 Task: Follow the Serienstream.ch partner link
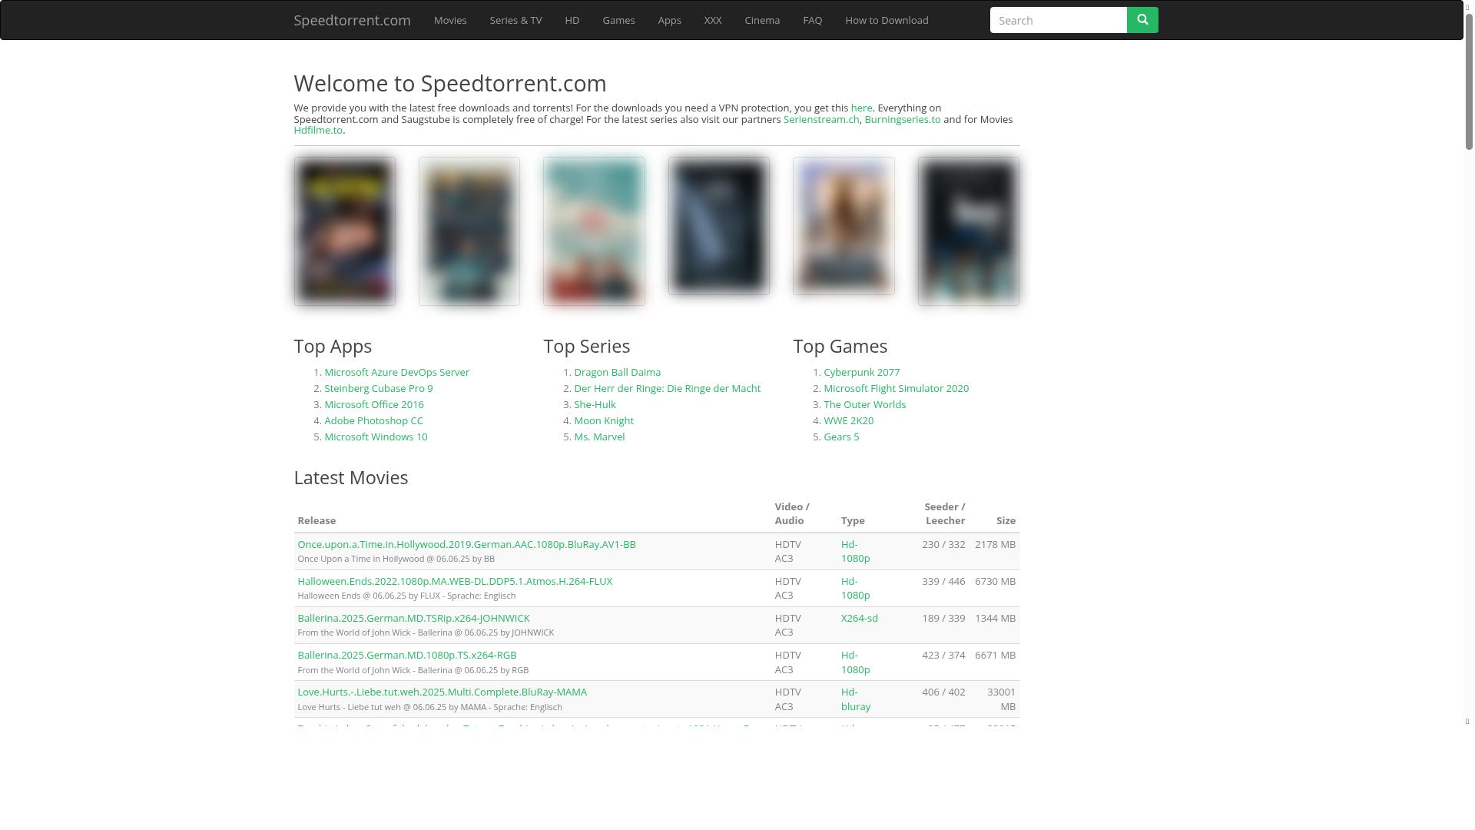coord(820,119)
